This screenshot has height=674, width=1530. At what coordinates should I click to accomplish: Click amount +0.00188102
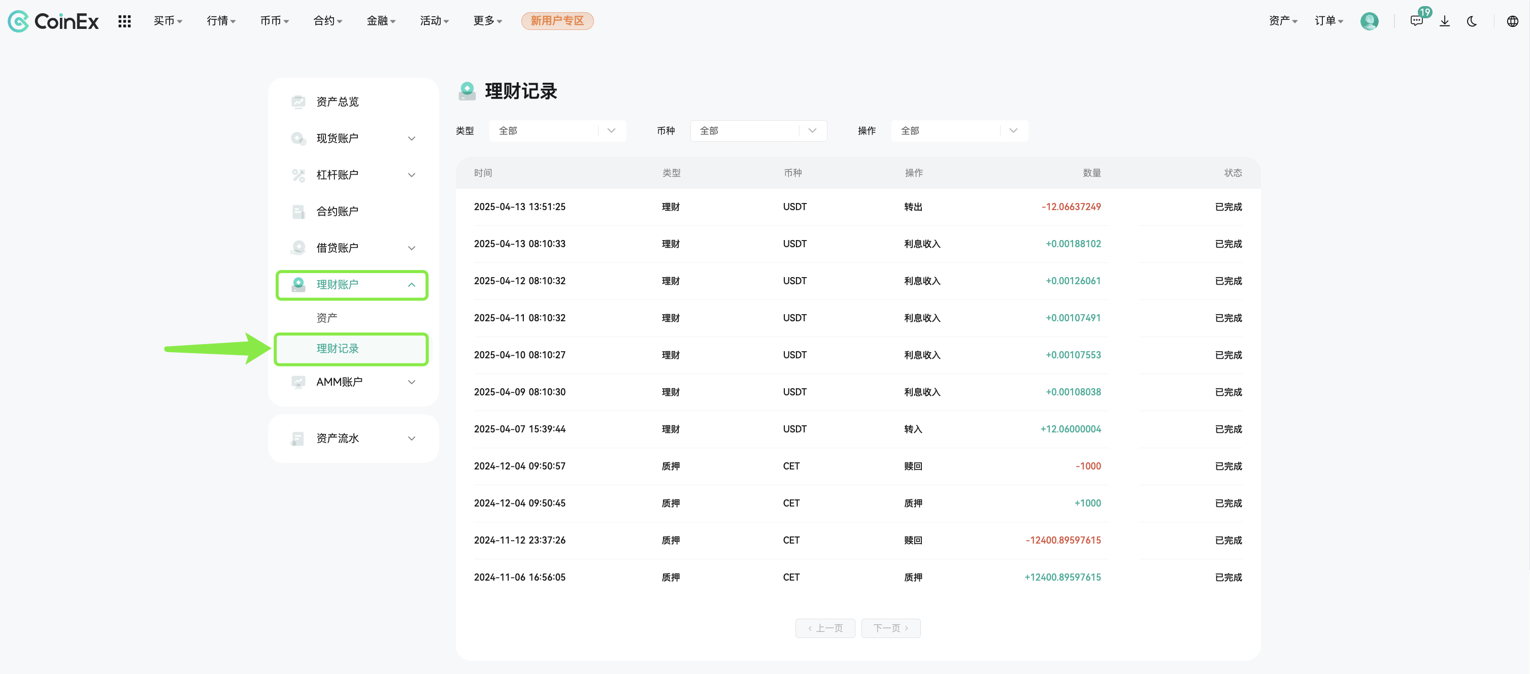(x=1073, y=244)
